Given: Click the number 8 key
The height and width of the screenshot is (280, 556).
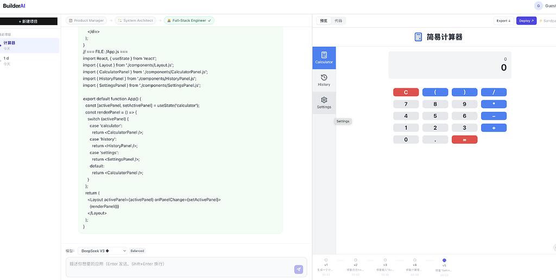Looking at the screenshot, I should point(435,104).
